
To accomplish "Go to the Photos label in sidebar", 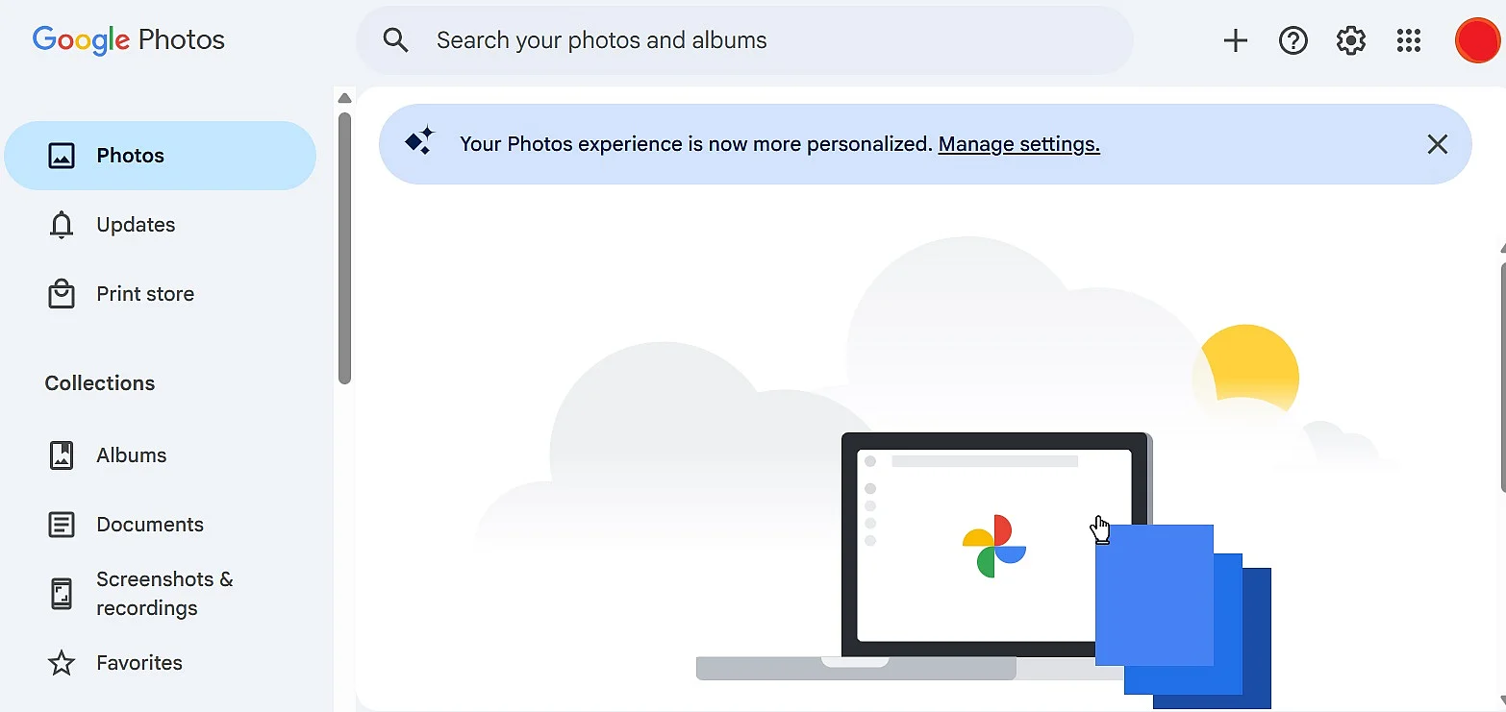I will point(131,156).
